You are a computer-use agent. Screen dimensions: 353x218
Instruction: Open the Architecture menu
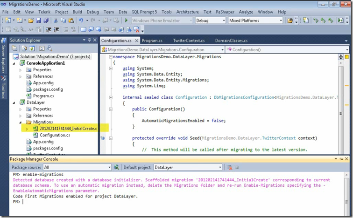[x=188, y=12]
